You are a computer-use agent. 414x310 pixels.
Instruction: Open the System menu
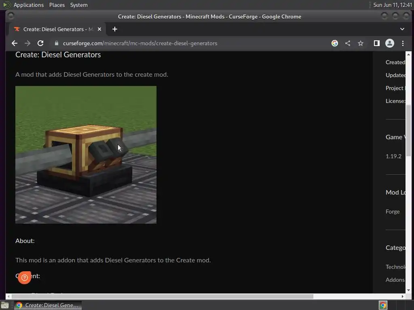click(x=79, y=5)
